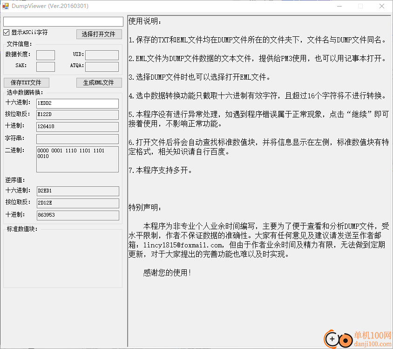393x349 pixels.
Task: Click the 保存TXT文件 button
Action: 27,82
